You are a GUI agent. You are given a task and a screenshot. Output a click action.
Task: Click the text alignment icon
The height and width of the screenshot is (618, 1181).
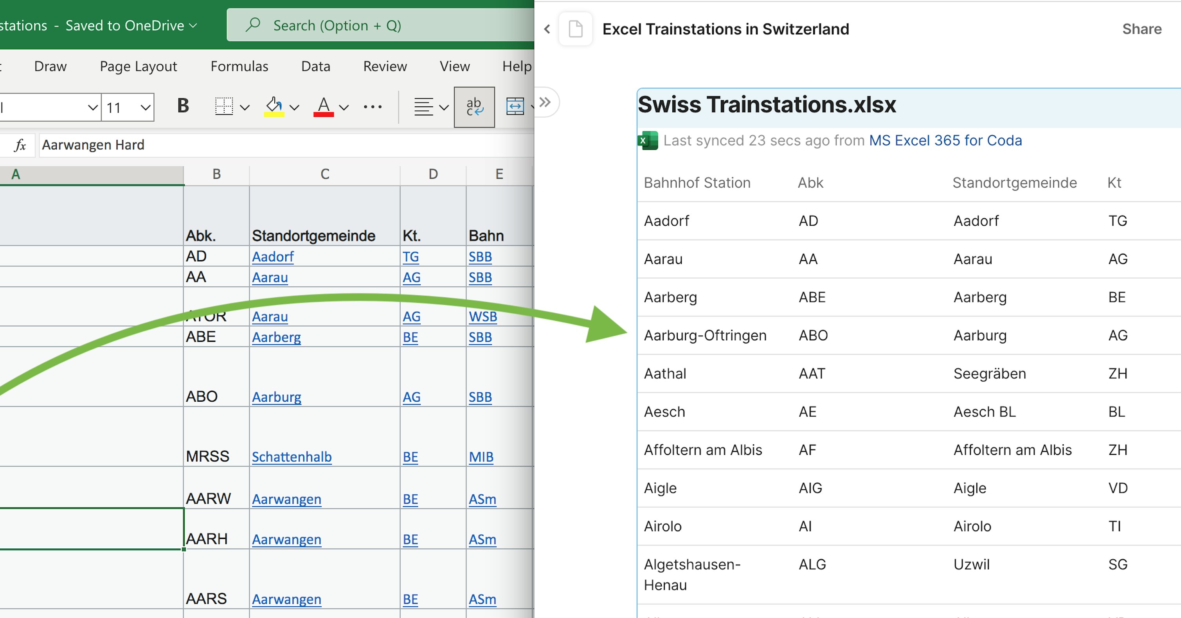tap(423, 107)
